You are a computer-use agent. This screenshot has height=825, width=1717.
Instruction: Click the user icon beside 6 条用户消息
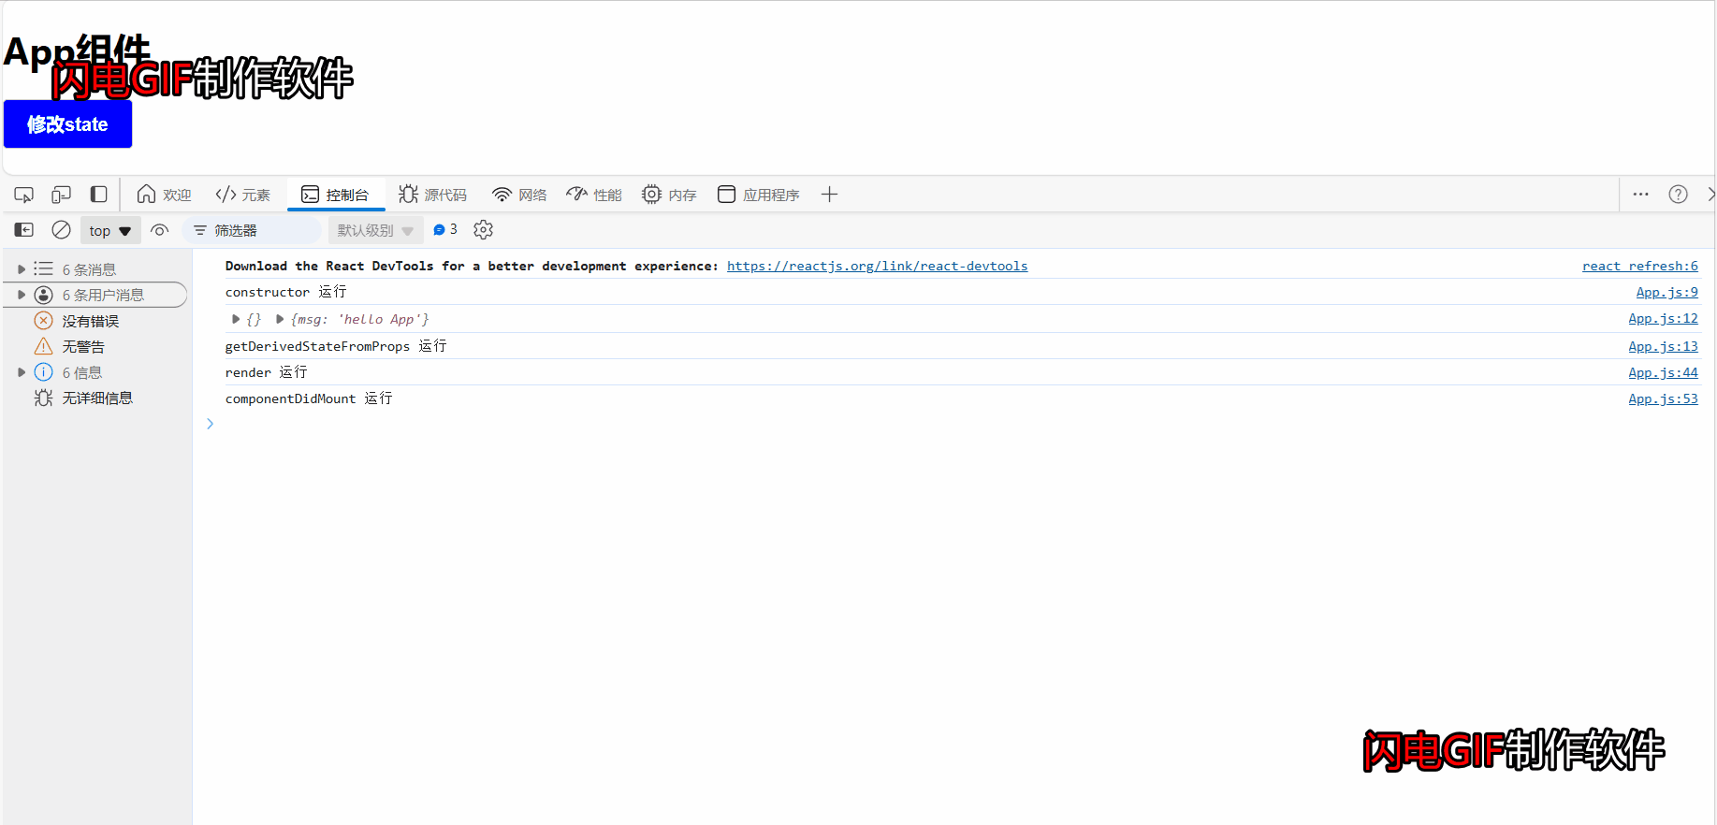click(43, 295)
